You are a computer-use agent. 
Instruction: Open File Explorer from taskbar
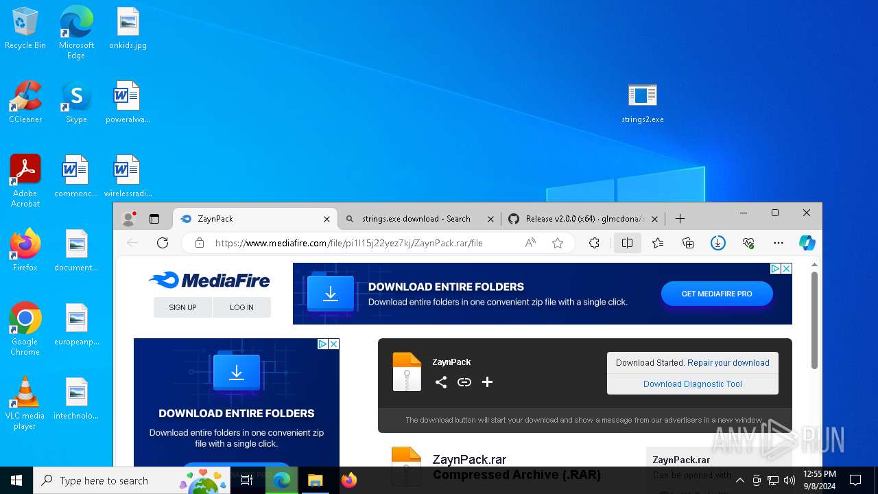(x=316, y=480)
